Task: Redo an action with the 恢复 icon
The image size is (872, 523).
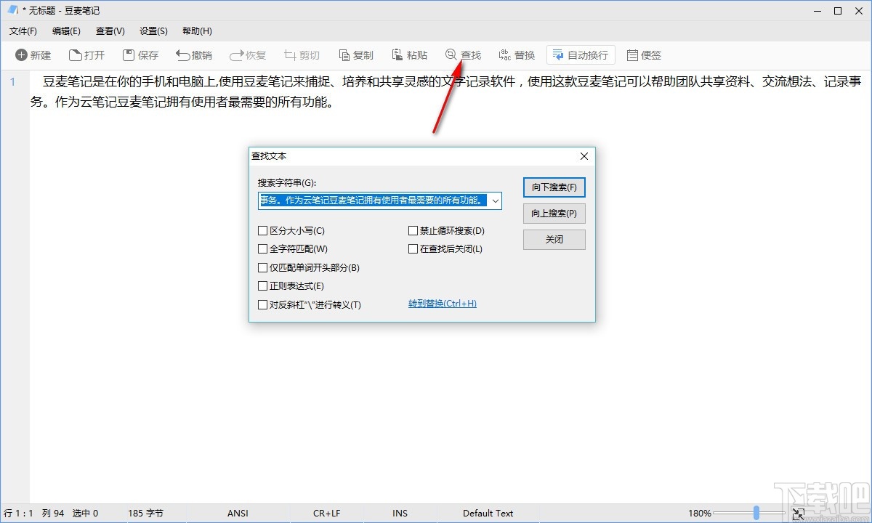Action: coord(247,54)
